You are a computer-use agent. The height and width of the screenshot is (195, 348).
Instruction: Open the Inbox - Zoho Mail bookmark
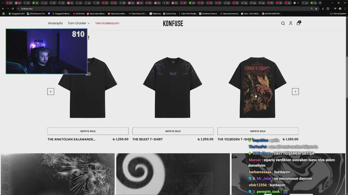[x=250, y=14]
